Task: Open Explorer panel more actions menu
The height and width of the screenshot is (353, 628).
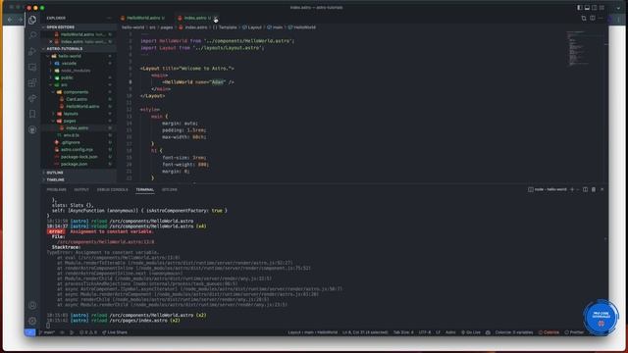Action: (109, 18)
